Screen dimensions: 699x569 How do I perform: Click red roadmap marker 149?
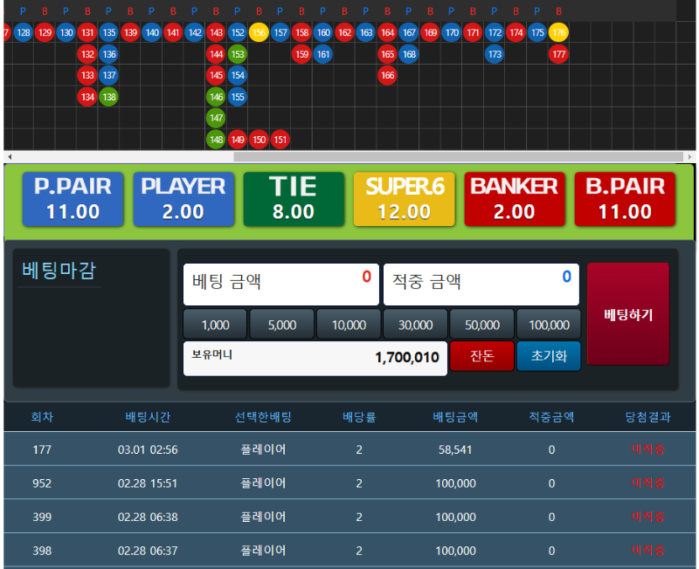237,140
